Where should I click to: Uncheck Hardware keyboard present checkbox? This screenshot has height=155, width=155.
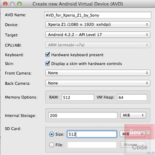47,55
